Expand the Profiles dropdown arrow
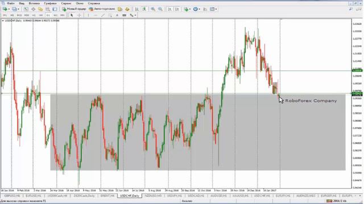This screenshot has height=204, width=364. pos(19,9)
